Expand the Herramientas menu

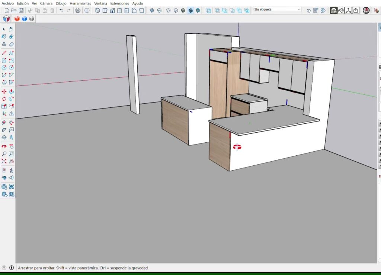[80, 3]
